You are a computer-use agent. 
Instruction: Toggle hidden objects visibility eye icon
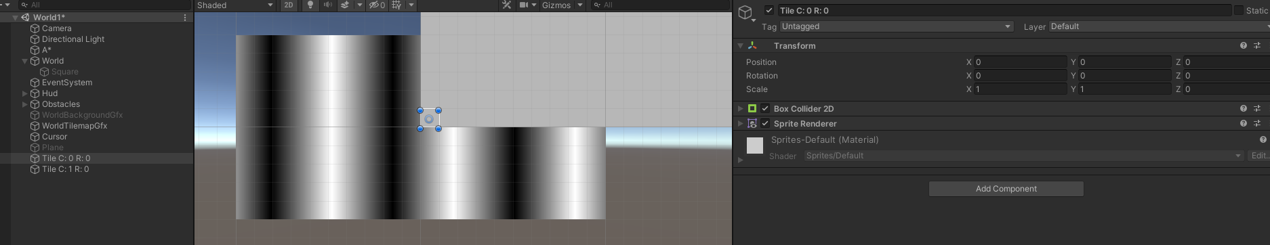pos(377,5)
